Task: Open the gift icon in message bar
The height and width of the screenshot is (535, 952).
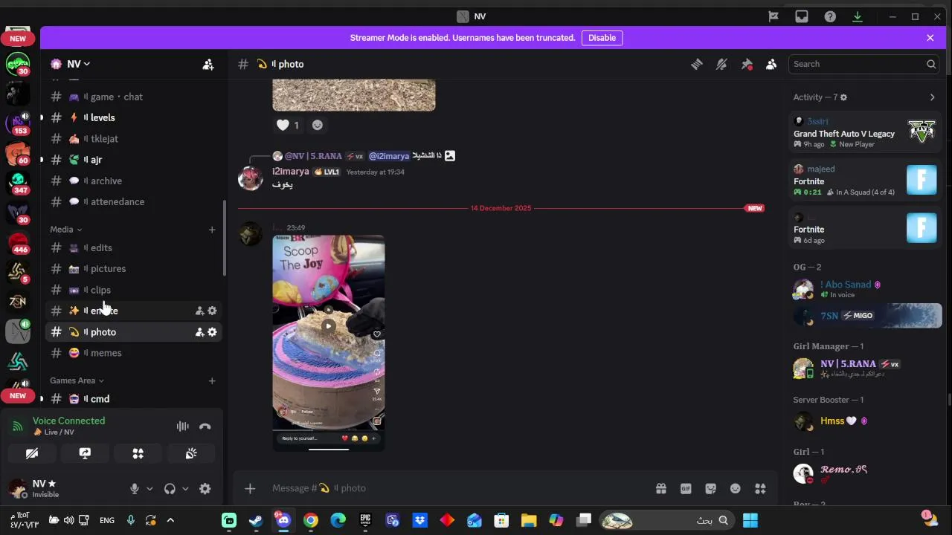Action: point(660,488)
